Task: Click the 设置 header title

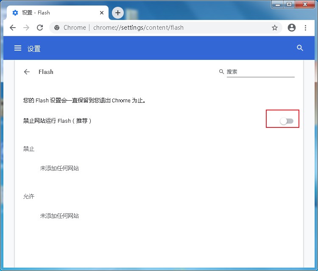Action: [34, 49]
